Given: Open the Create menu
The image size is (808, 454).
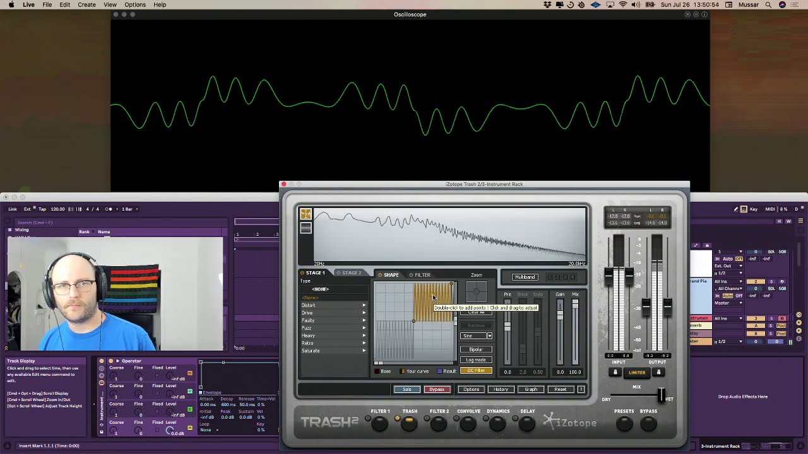Looking at the screenshot, I should [x=86, y=4].
